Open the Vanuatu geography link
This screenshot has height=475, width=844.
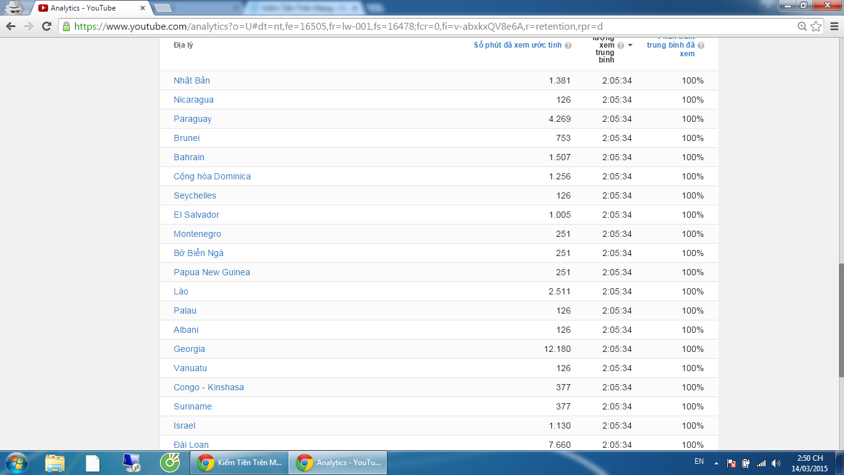click(x=190, y=368)
